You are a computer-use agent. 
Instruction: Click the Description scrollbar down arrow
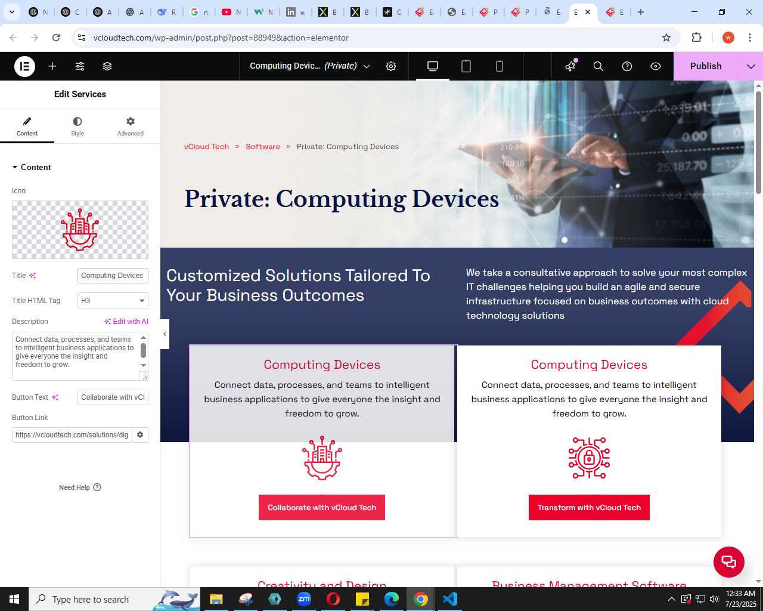tap(143, 365)
